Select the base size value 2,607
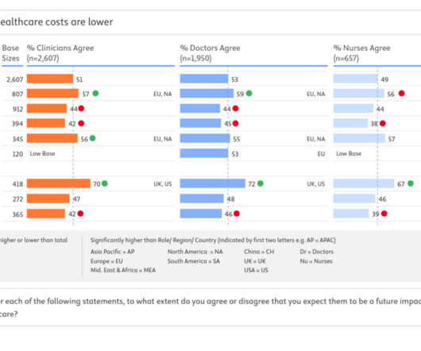421x351 pixels. tap(15, 79)
